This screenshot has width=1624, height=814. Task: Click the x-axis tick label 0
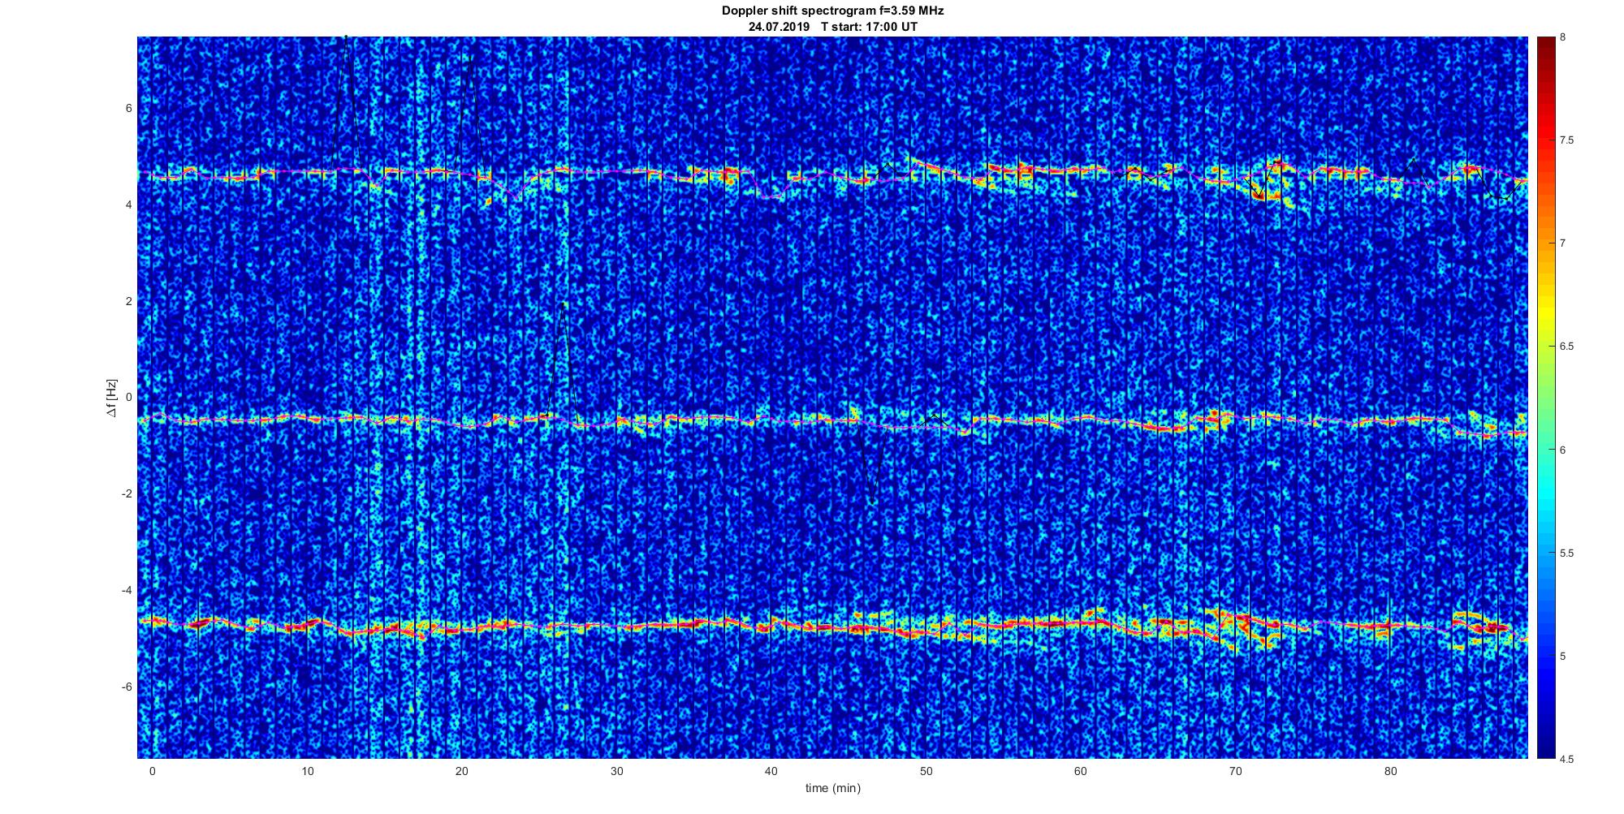(x=152, y=771)
